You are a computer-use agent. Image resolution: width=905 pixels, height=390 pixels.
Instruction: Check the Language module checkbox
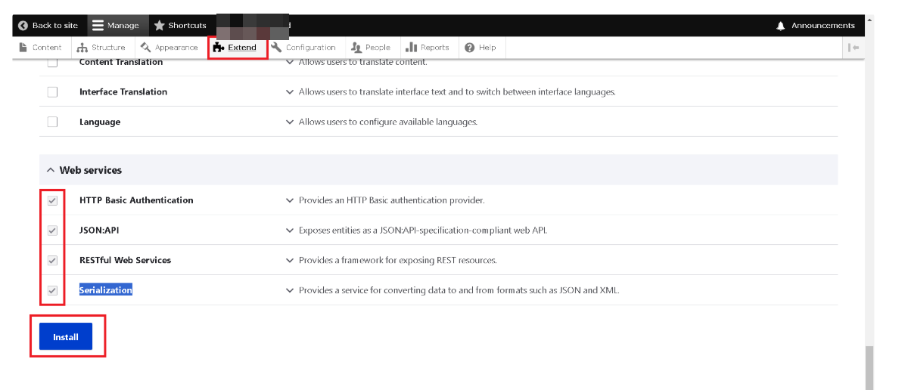click(52, 122)
